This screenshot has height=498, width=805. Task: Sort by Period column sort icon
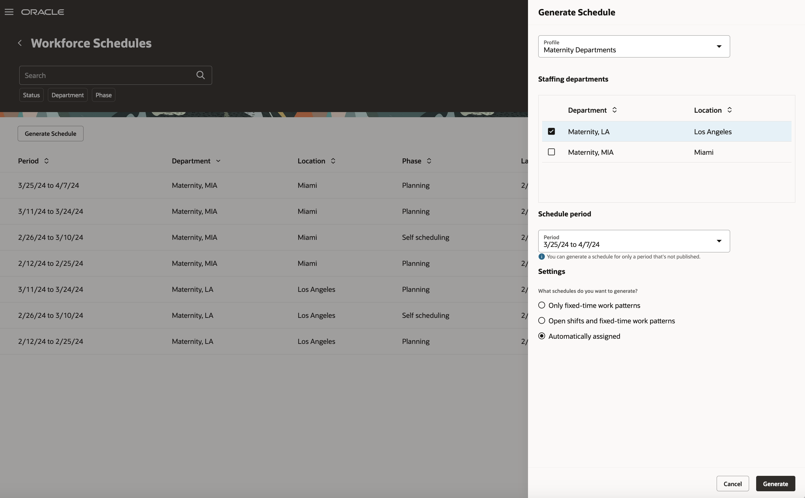click(x=47, y=161)
